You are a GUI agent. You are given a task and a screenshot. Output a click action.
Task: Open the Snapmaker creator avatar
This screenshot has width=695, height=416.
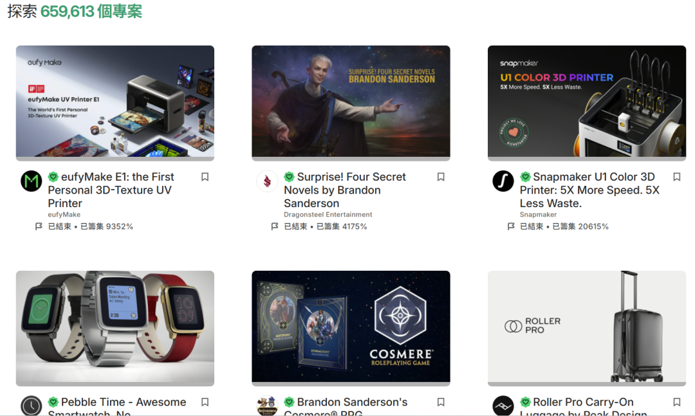[503, 181]
